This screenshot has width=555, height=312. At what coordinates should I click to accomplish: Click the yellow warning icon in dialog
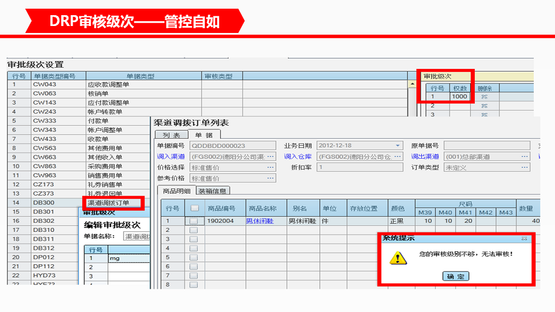398,257
